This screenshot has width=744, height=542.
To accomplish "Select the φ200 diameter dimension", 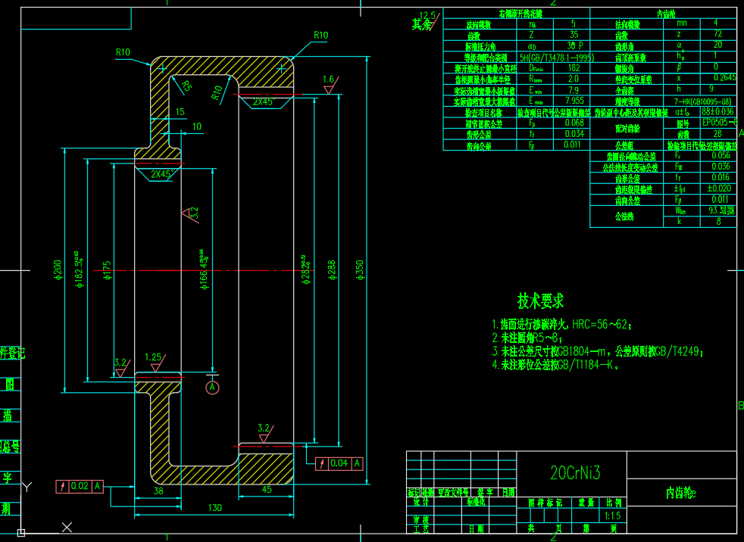I will [58, 270].
